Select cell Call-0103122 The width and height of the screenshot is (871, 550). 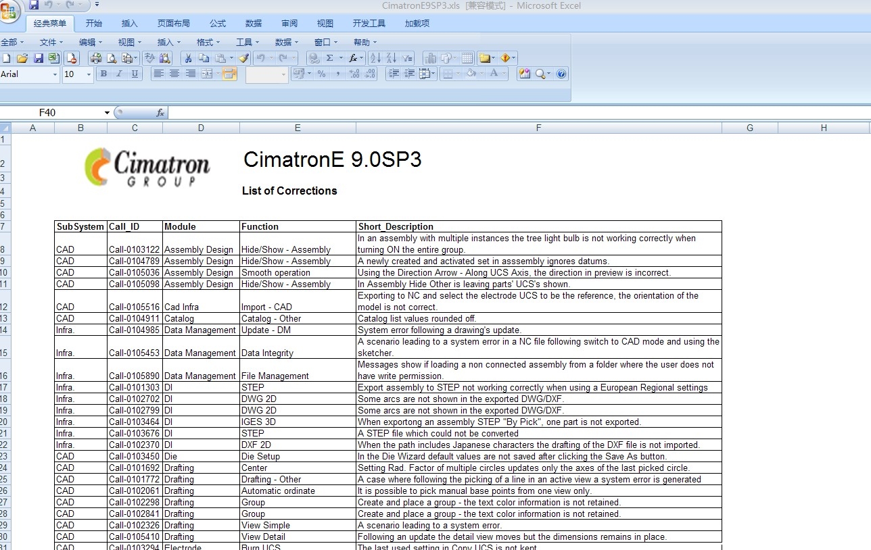(x=135, y=244)
